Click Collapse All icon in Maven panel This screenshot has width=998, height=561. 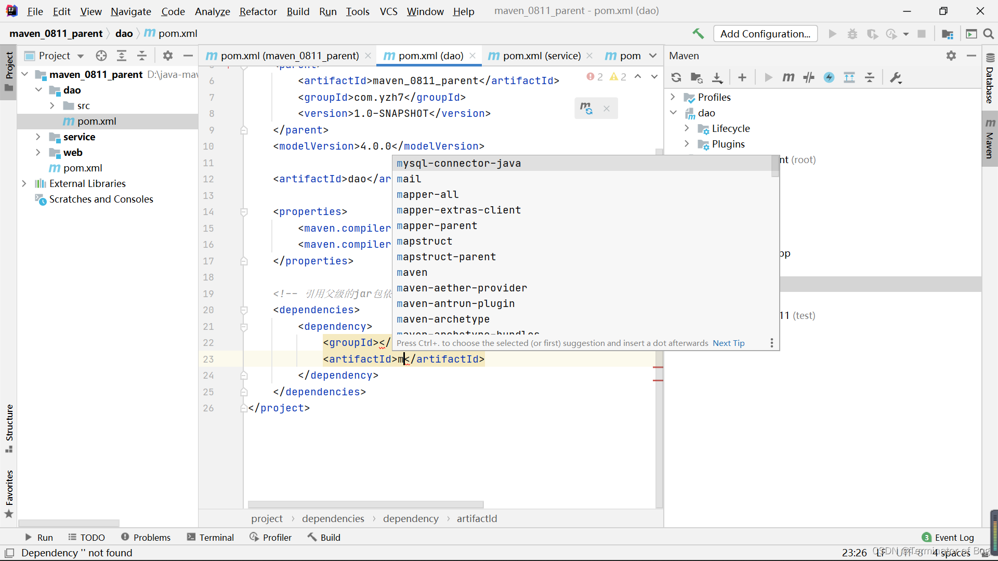click(870, 77)
